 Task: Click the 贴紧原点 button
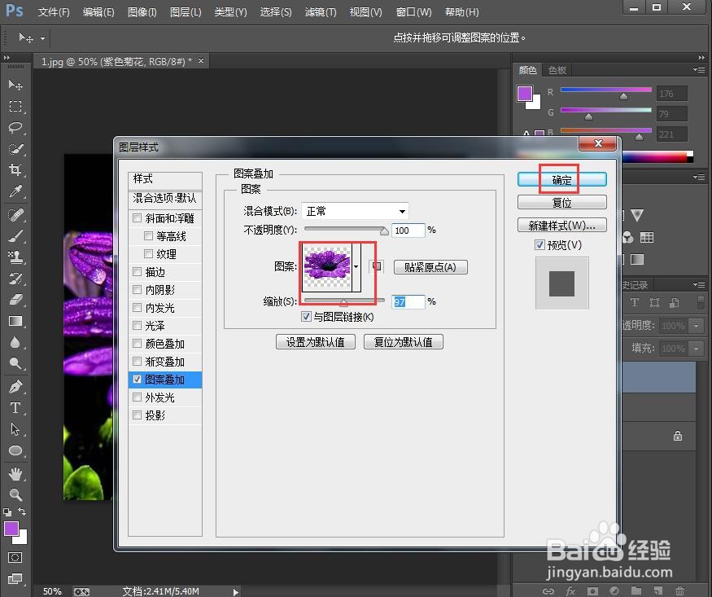point(430,267)
